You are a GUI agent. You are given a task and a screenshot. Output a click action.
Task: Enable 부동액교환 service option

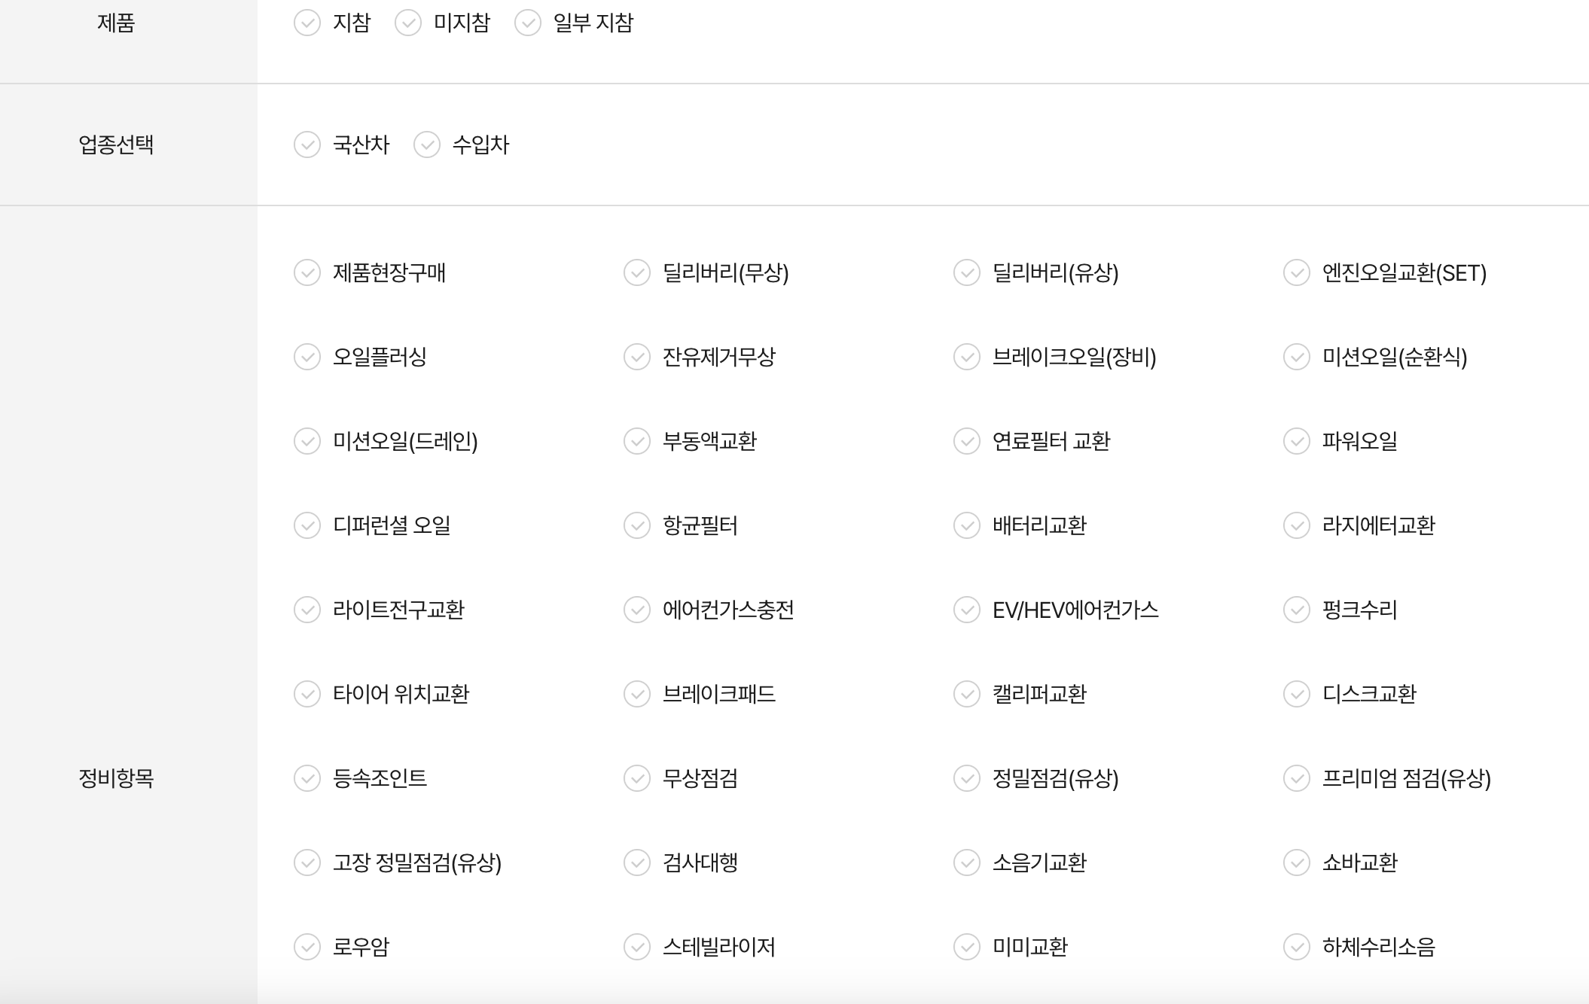coord(636,443)
